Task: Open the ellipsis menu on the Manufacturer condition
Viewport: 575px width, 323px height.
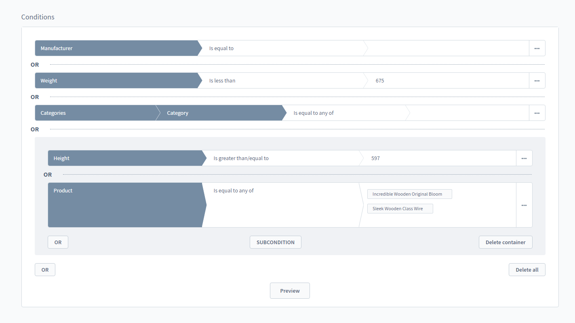Action: point(537,48)
